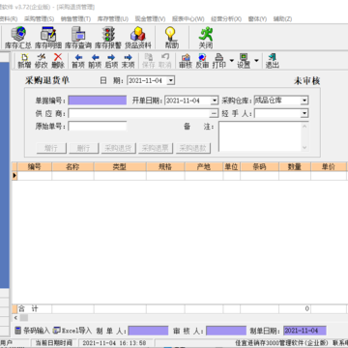Open 库存报警 inventory alarm icon

[108, 38]
